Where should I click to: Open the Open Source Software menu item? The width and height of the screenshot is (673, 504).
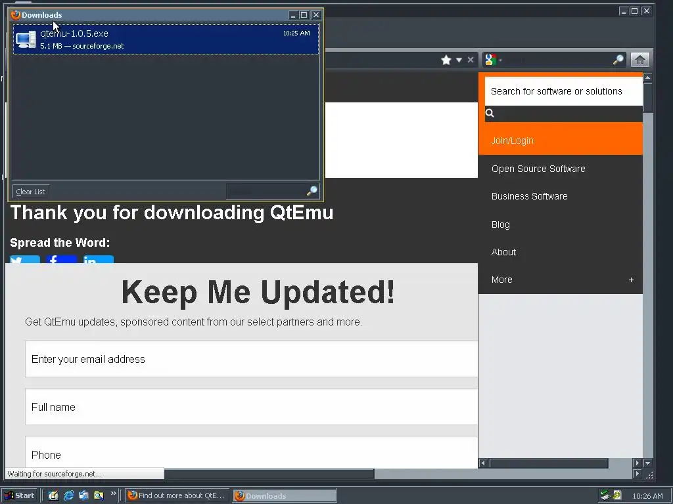click(x=538, y=169)
